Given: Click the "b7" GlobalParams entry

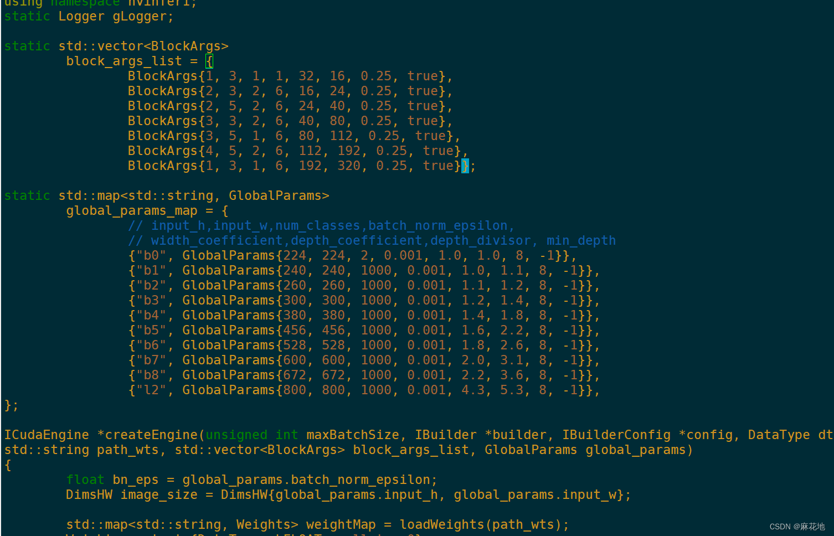Looking at the screenshot, I should (364, 360).
